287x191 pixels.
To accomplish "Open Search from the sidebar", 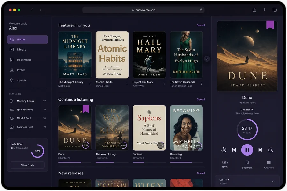I will [27, 81].
